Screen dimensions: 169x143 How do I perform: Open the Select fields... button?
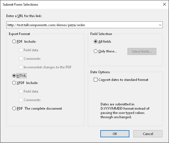pyautogui.click(x=142, y=51)
